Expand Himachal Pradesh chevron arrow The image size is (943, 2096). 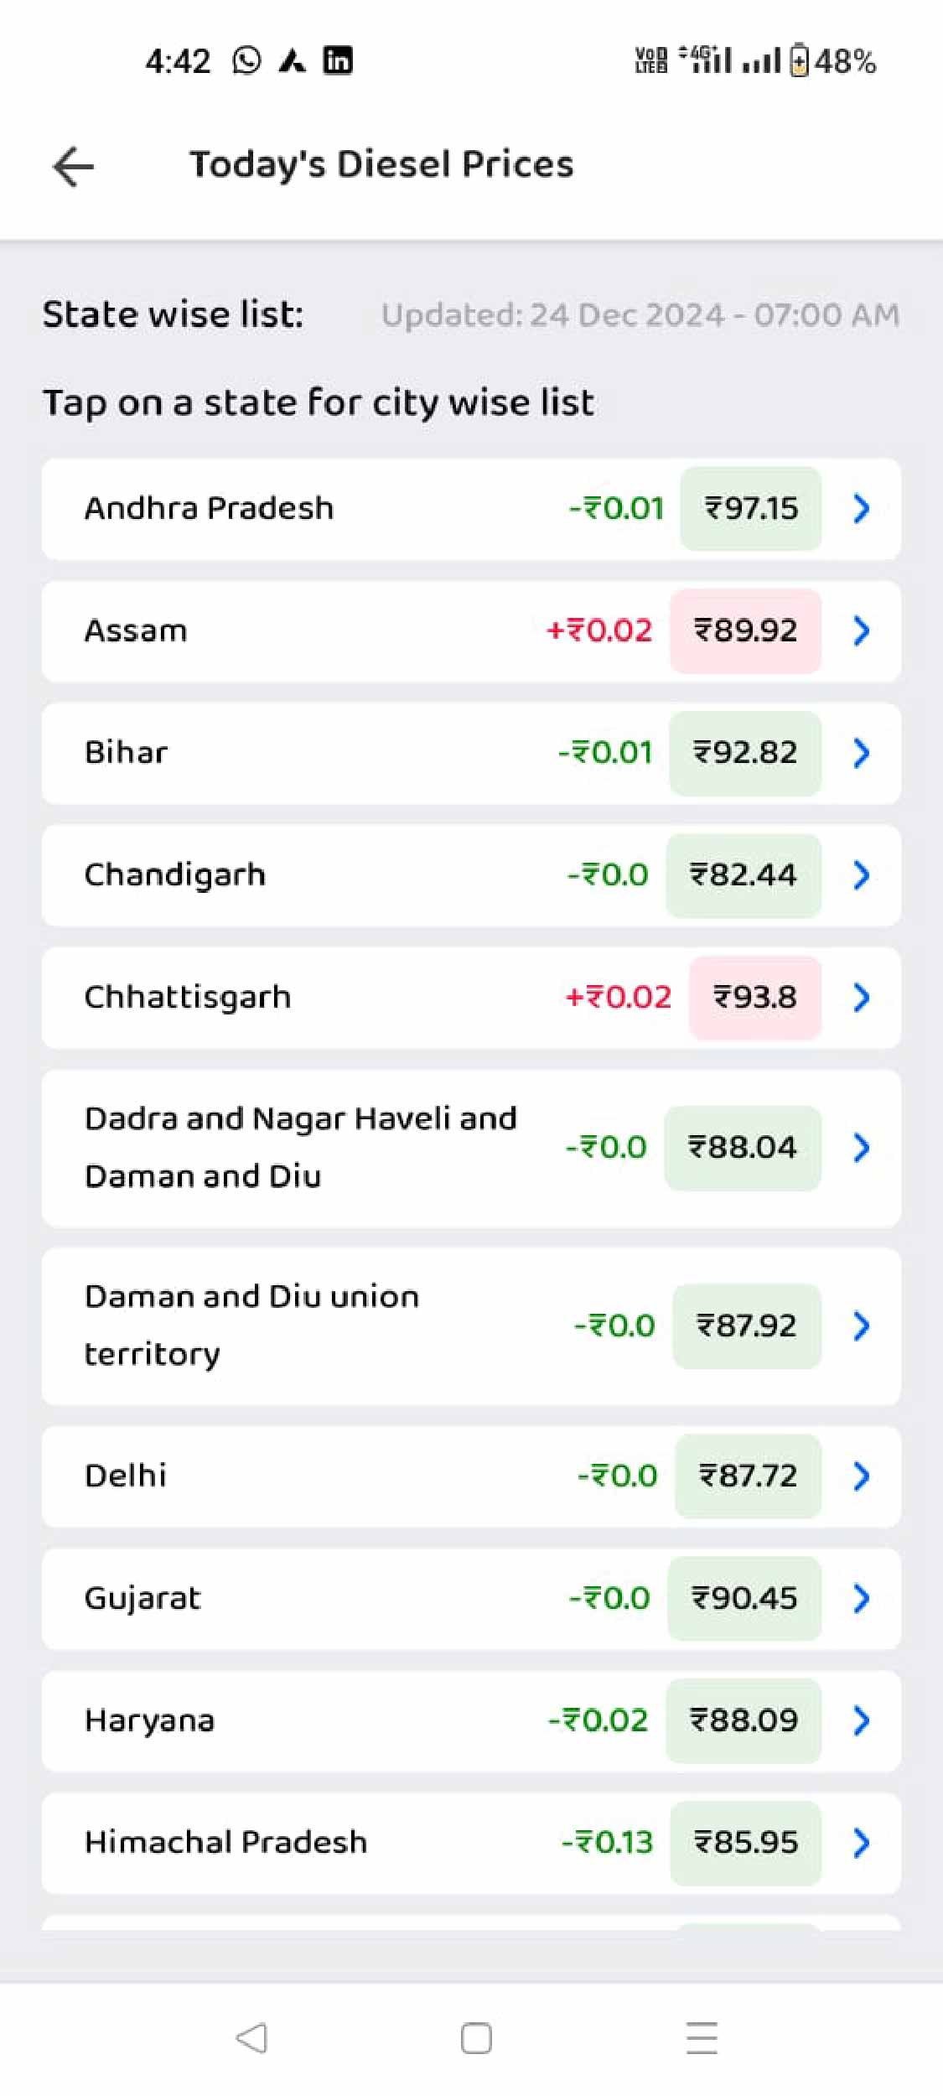tap(861, 1843)
